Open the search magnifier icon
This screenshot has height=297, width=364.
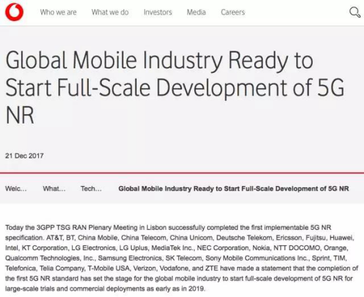(355, 12)
